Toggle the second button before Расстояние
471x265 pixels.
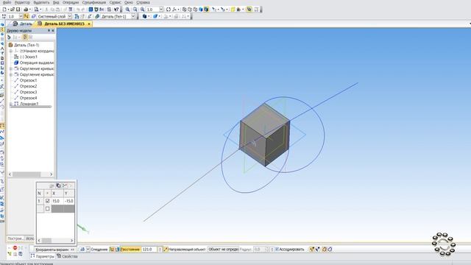click(x=117, y=249)
